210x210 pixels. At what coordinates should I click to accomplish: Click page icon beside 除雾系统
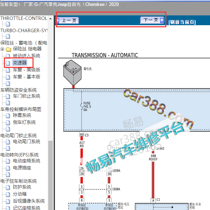(x=8, y=115)
